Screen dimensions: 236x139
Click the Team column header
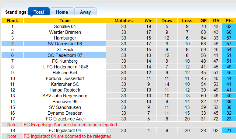click(x=65, y=20)
